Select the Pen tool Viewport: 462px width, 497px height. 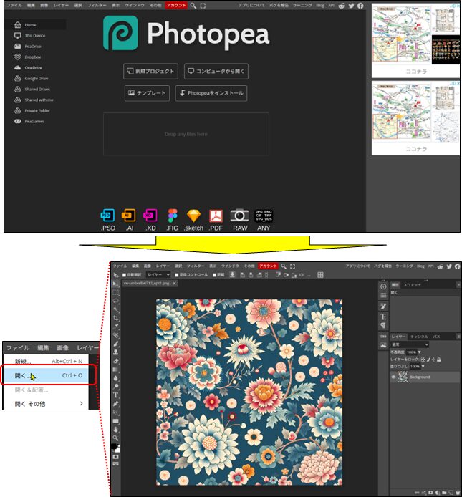pos(115,403)
